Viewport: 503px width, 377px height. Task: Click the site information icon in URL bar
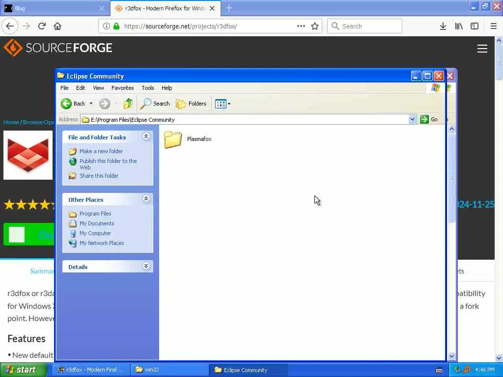(x=106, y=26)
